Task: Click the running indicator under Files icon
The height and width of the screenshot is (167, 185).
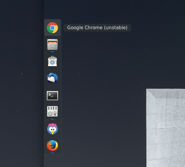Action: pos(52,52)
